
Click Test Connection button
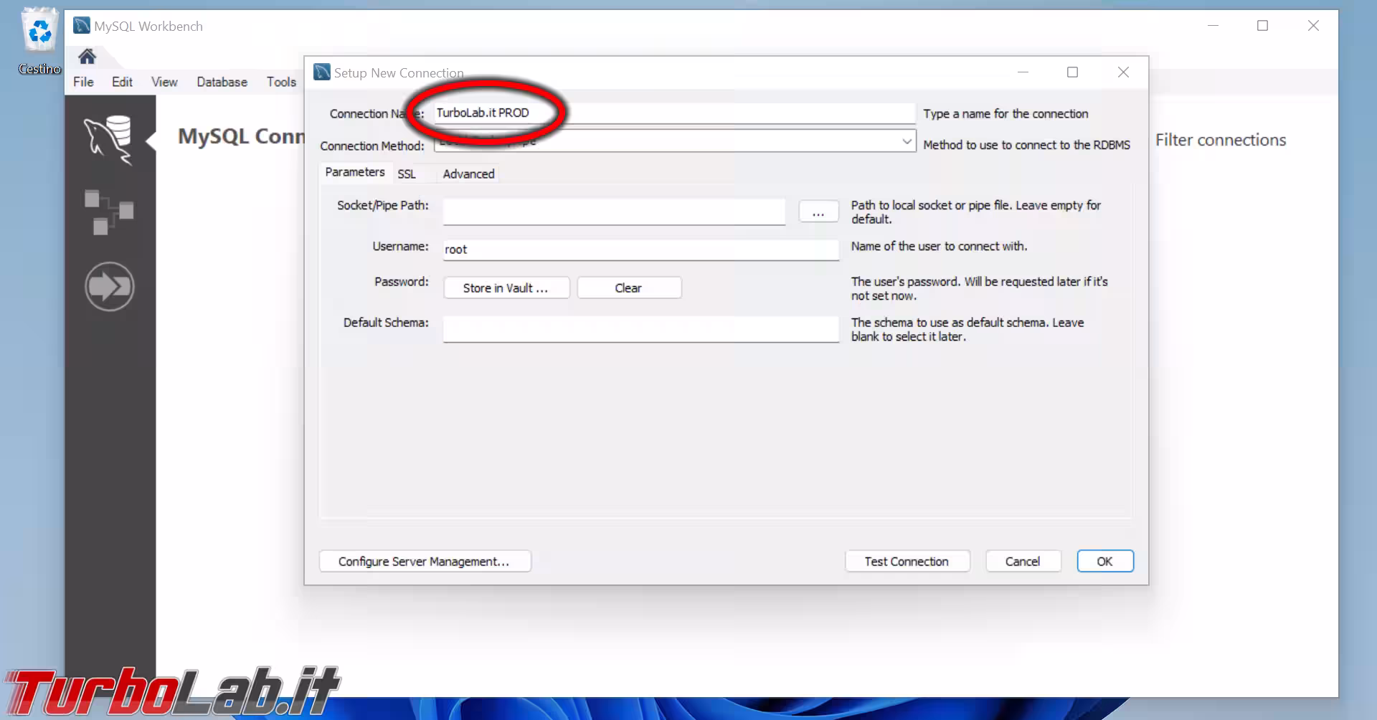(907, 561)
